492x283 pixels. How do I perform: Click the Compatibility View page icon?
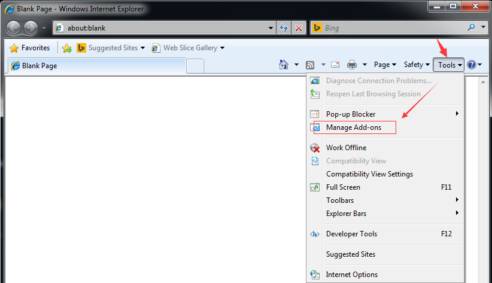tap(315, 160)
